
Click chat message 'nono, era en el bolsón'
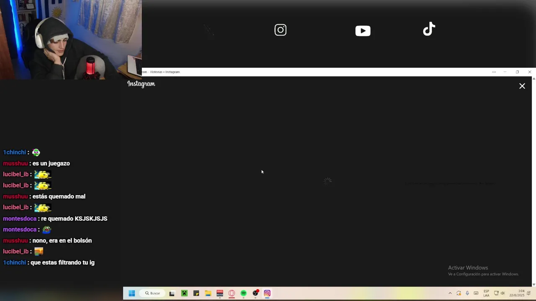point(62,241)
